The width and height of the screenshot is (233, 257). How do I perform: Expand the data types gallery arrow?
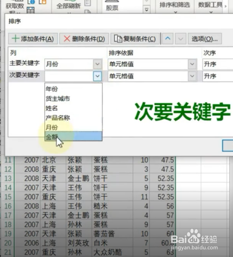pos(147,10)
